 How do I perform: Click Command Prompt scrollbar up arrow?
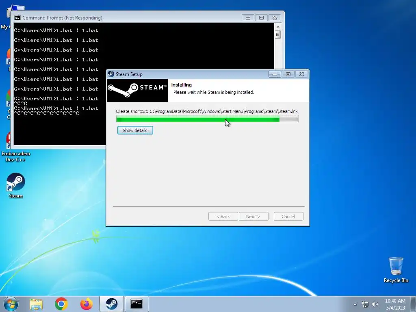pyautogui.click(x=278, y=27)
